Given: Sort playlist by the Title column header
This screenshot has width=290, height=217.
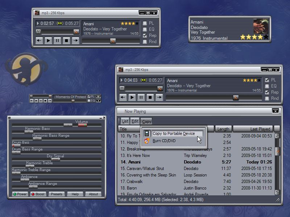Looking at the screenshot, I should pos(129,129).
